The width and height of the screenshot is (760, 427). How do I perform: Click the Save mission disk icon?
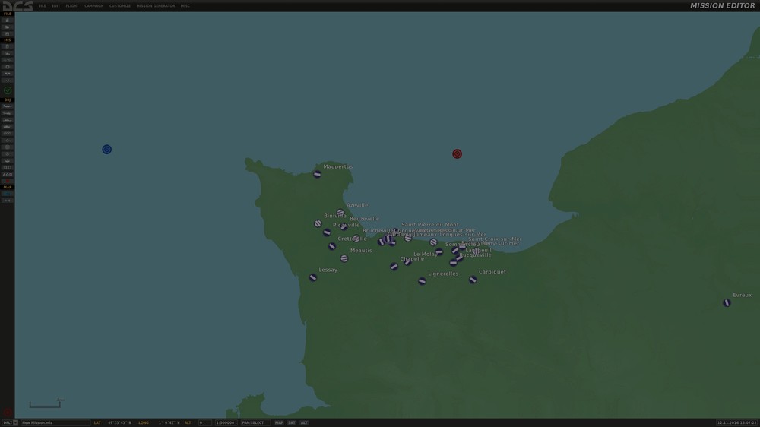(x=8, y=34)
